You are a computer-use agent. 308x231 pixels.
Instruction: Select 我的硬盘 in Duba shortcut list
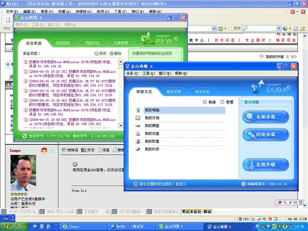click(152, 126)
